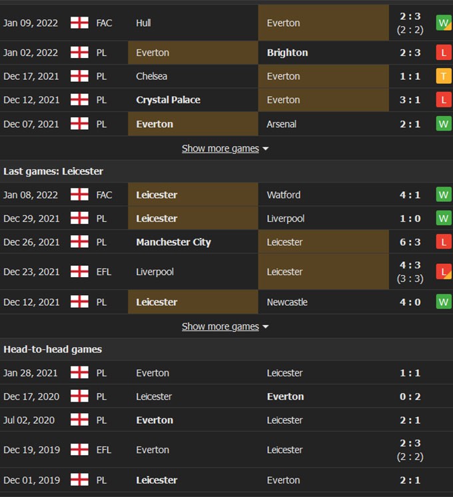
Task: Click the England flag on Dec 19, 2019 row
Action: [x=79, y=450]
